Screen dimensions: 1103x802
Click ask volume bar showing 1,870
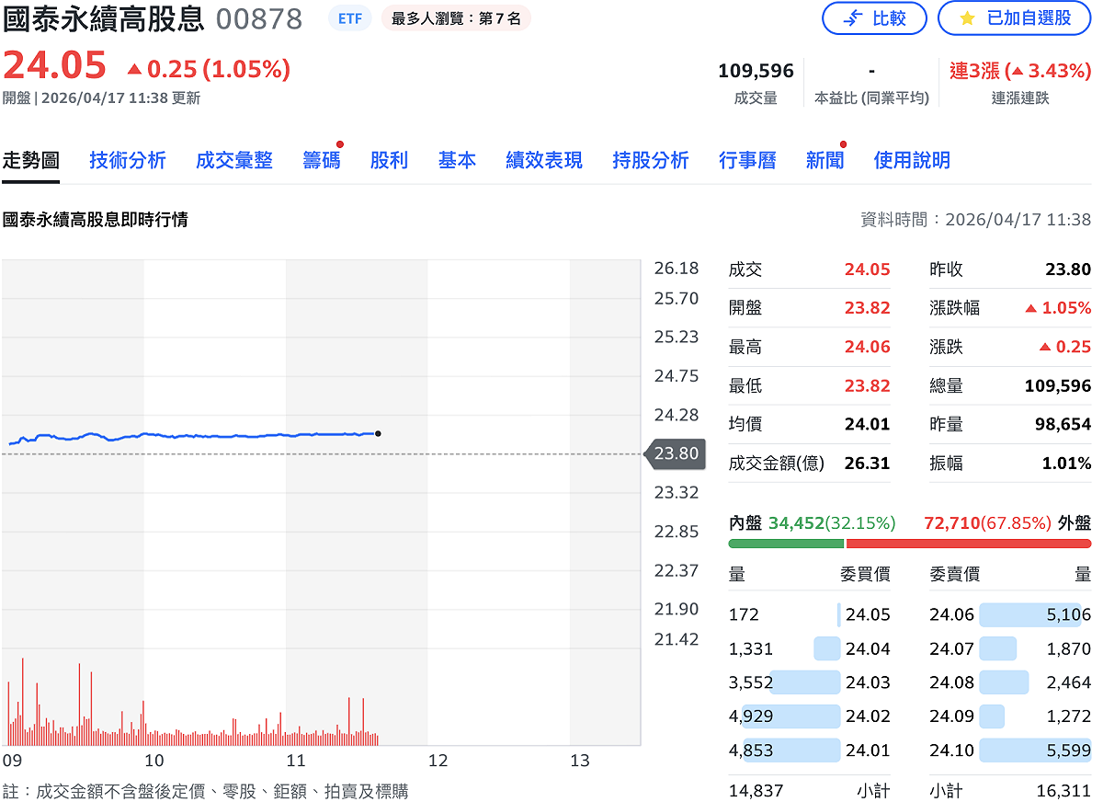[x=998, y=648]
